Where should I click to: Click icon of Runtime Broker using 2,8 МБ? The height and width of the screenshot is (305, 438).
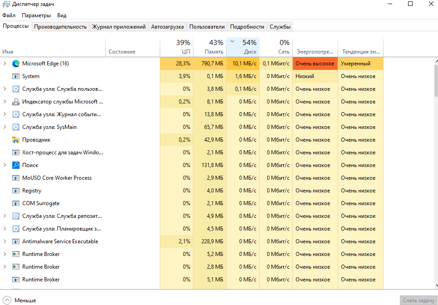[16, 267]
